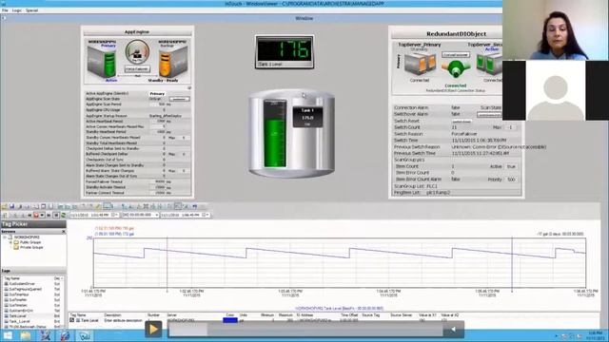609x342 pixels.
Task: Open the trend start time date picker
Action: point(115,215)
